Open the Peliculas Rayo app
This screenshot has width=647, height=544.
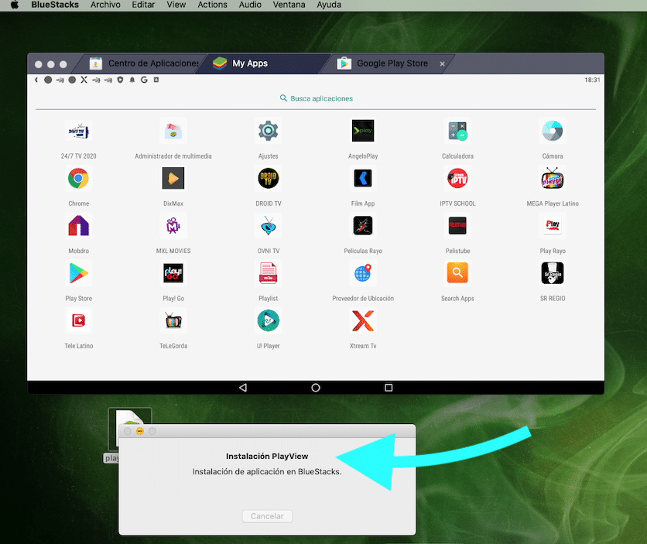(362, 225)
